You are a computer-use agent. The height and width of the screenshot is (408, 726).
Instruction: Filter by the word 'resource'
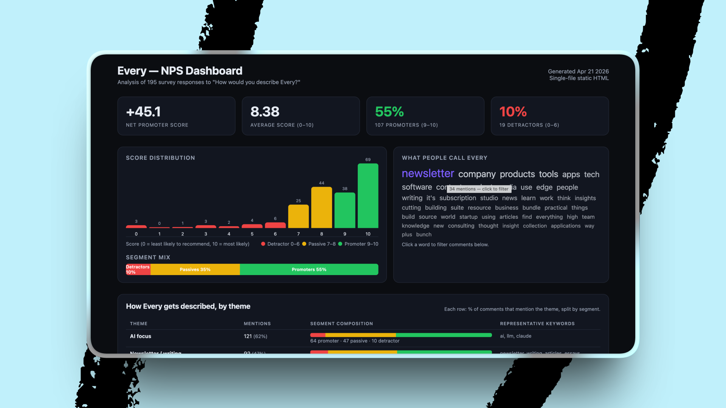pos(479,208)
